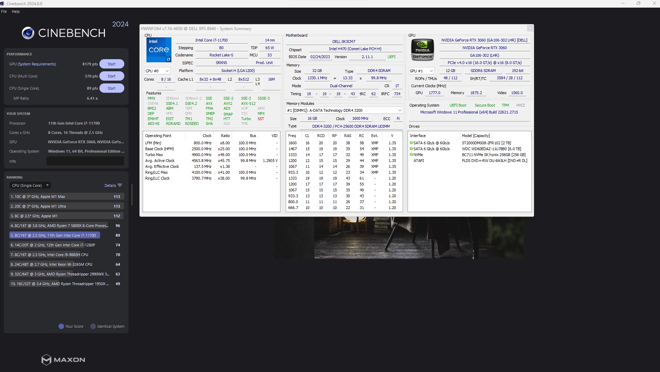Click the Cinebench logo icon
The height and width of the screenshot is (372, 660).
[x=28, y=33]
